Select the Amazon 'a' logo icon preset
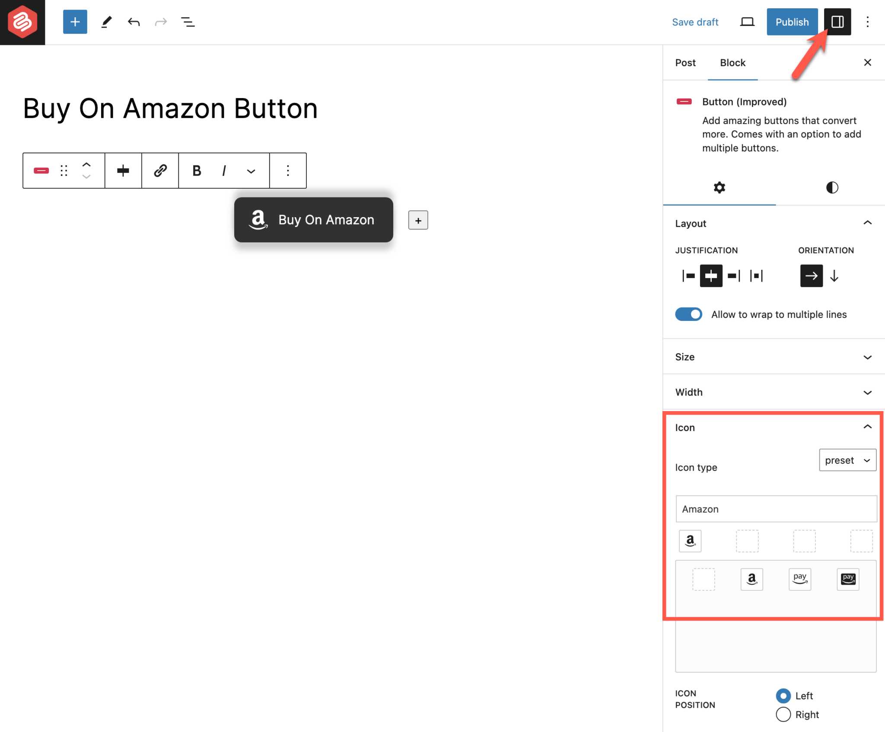Viewport: 885px width, 732px height. point(690,541)
